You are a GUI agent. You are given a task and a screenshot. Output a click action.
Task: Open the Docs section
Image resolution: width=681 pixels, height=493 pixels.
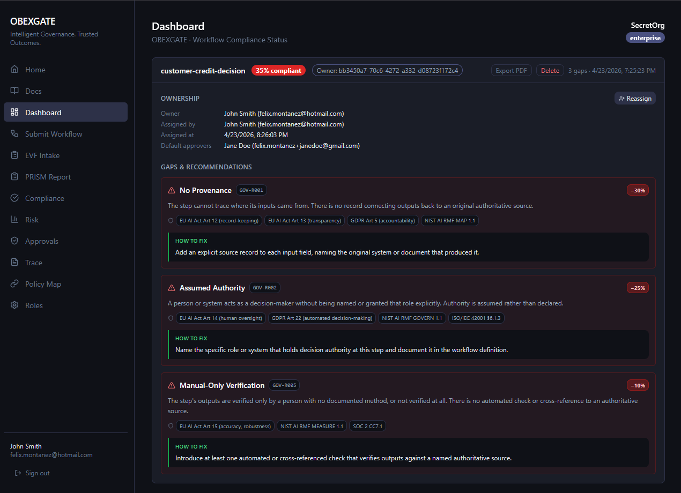point(65,91)
